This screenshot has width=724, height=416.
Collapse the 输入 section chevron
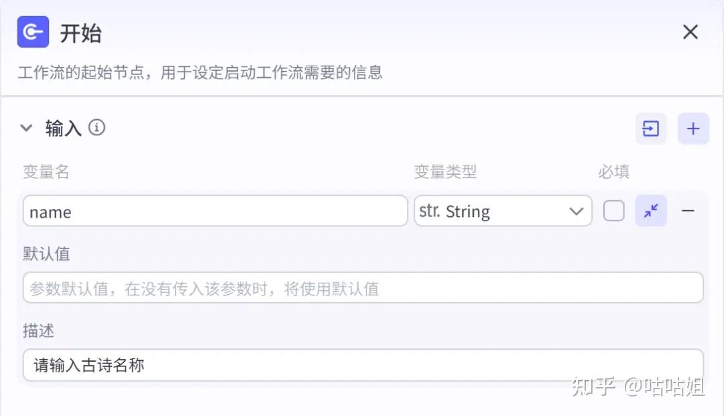point(27,128)
